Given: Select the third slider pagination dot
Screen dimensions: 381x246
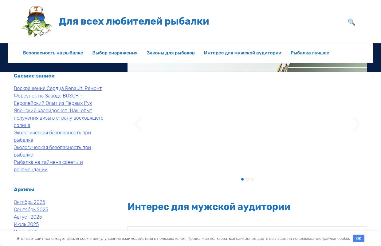Looking at the screenshot, I should tap(252, 179).
